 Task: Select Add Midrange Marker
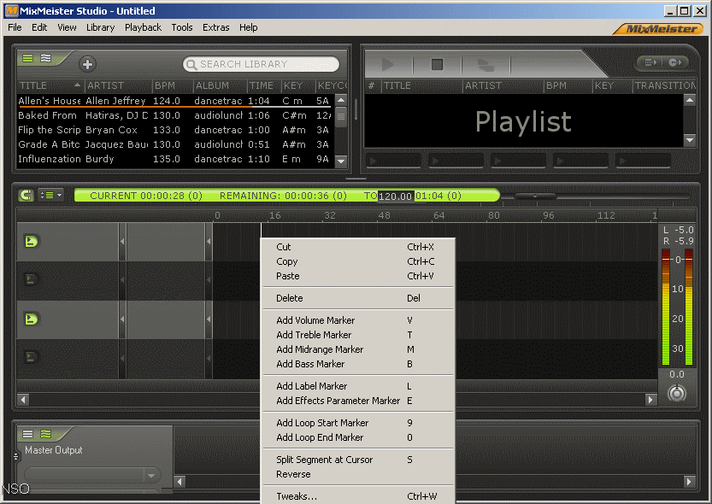pyautogui.click(x=358, y=349)
